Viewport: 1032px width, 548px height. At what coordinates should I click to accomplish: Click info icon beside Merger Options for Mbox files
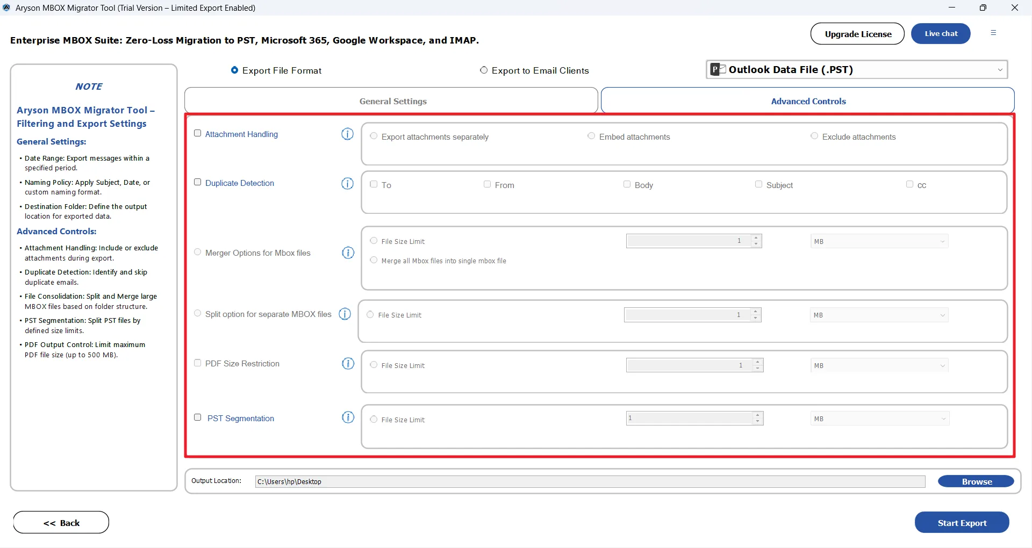pyautogui.click(x=348, y=253)
